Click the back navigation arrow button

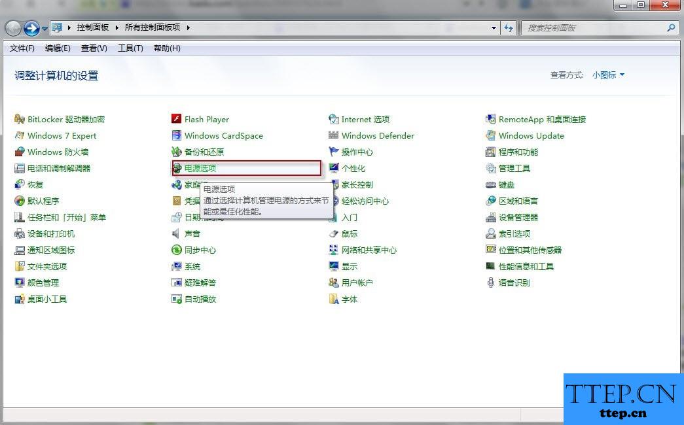14,29
